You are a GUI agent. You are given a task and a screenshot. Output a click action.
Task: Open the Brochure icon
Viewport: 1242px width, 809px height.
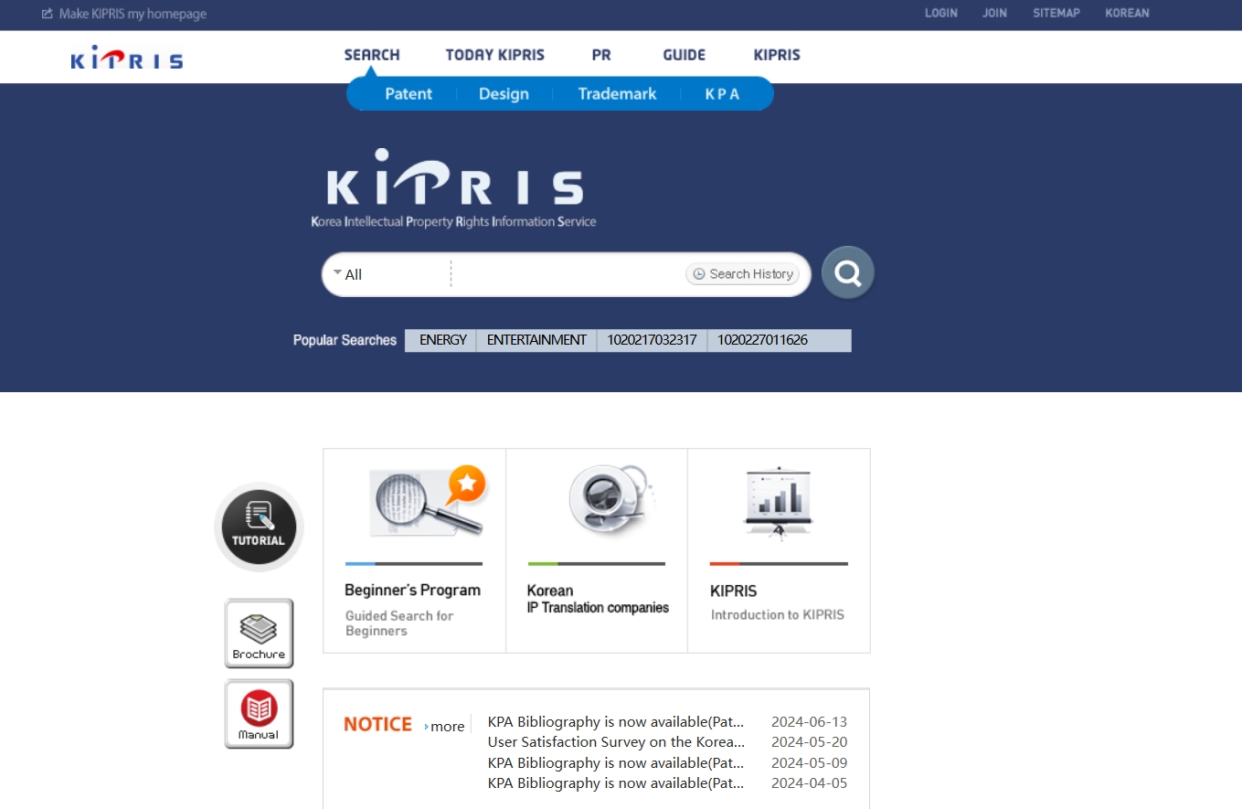click(259, 633)
